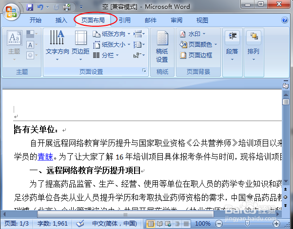Open 页边距 margins menu
This screenshot has height=229, width=293.
click(x=80, y=46)
